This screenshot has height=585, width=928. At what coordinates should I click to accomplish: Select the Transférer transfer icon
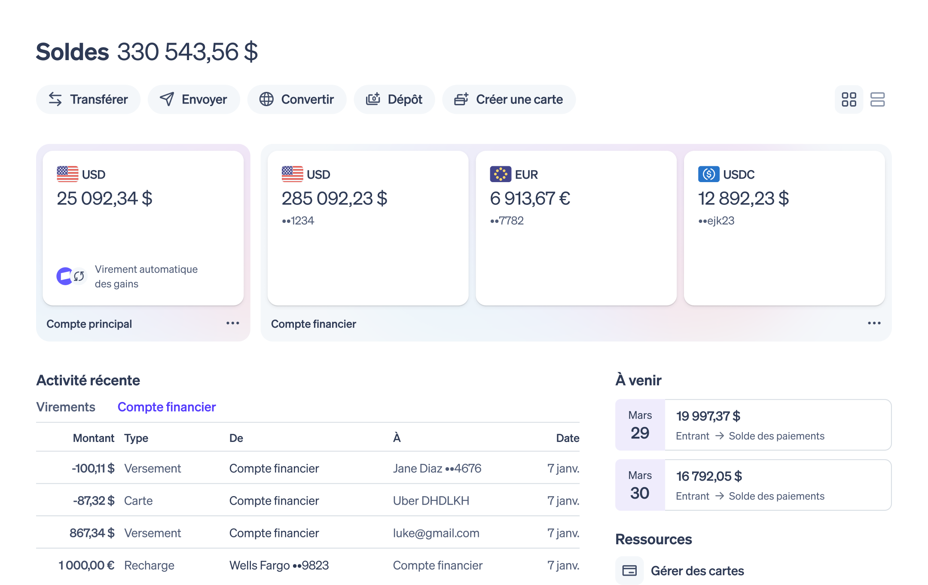click(55, 99)
